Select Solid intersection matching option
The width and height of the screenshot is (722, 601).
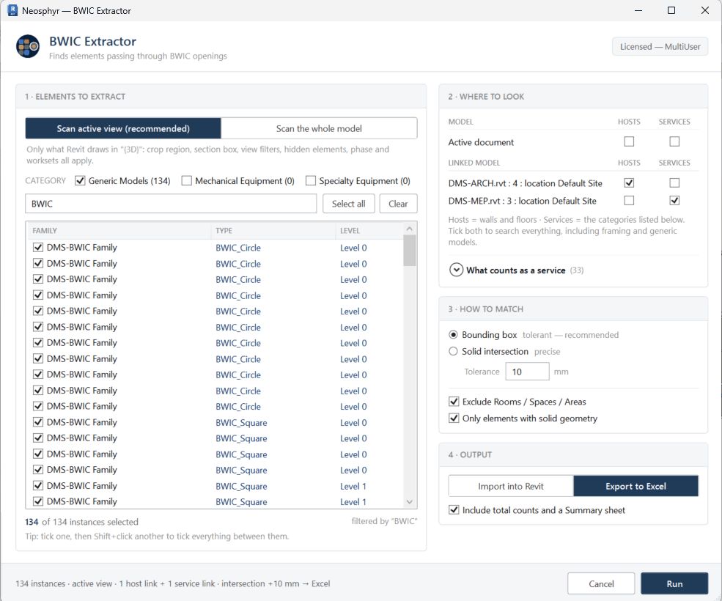pos(453,351)
